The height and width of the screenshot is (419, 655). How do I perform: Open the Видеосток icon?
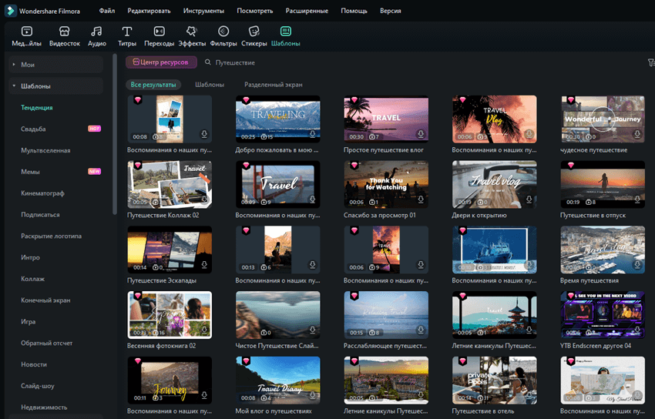point(65,36)
